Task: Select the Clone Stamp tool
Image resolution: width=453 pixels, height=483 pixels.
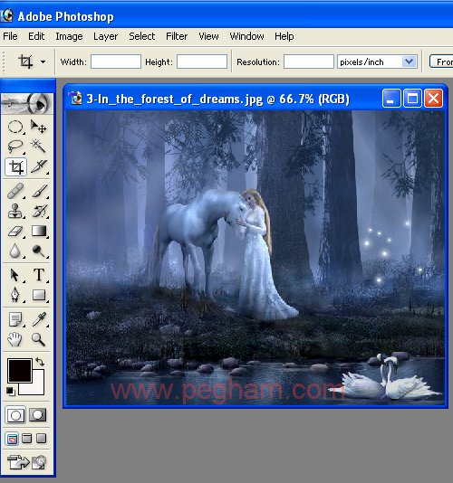Action: click(x=15, y=212)
